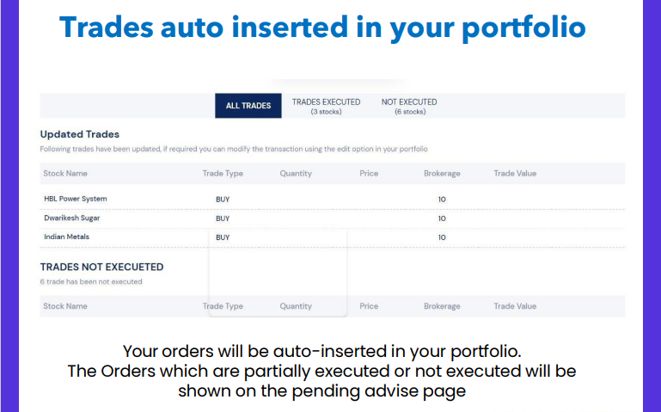Click Trade Value header in Updated Trades table

tap(515, 173)
